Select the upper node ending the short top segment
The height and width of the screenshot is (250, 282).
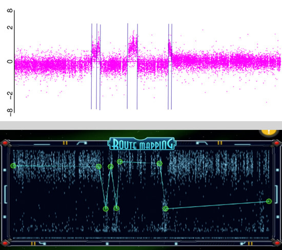click(159, 164)
